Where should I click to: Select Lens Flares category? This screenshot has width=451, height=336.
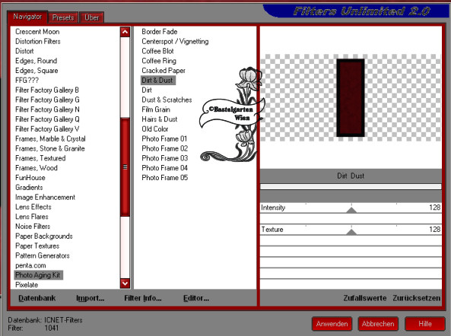(x=32, y=217)
